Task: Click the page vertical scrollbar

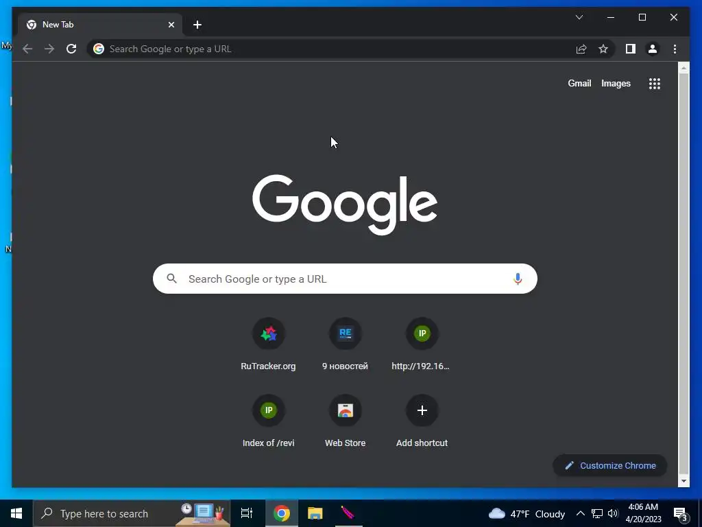Action: coord(683,273)
